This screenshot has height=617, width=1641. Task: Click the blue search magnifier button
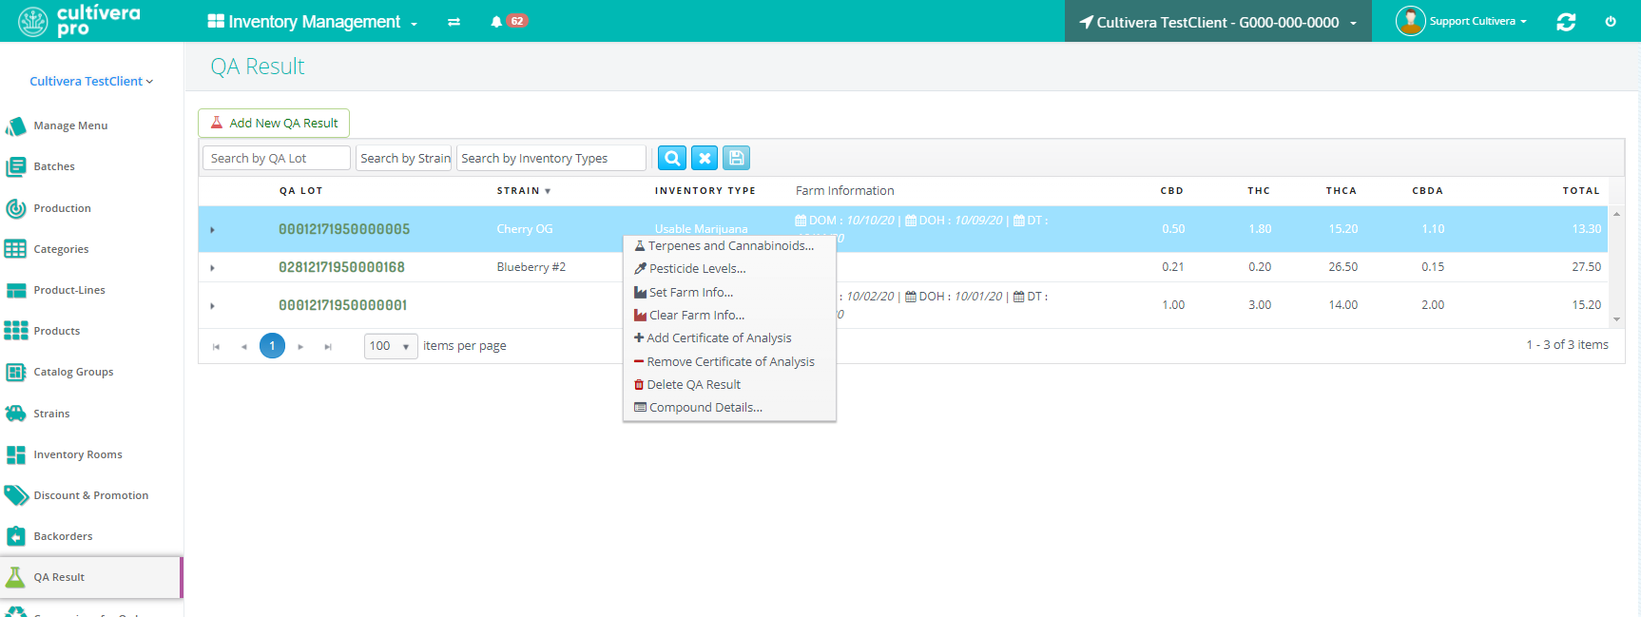click(x=672, y=158)
